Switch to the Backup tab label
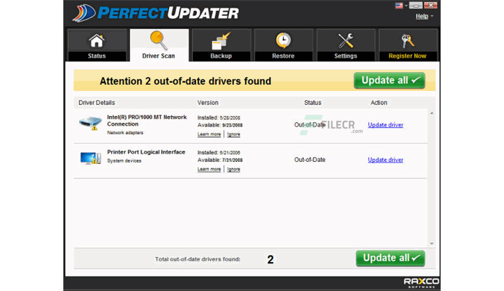 click(x=221, y=56)
